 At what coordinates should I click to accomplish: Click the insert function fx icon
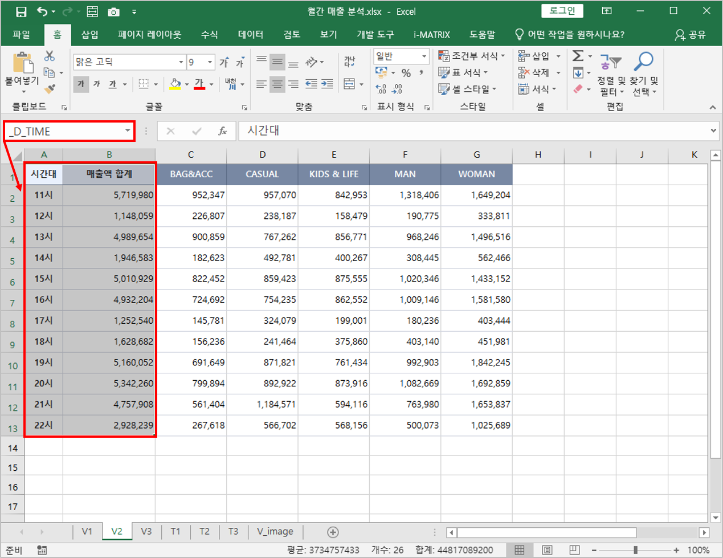tap(223, 131)
